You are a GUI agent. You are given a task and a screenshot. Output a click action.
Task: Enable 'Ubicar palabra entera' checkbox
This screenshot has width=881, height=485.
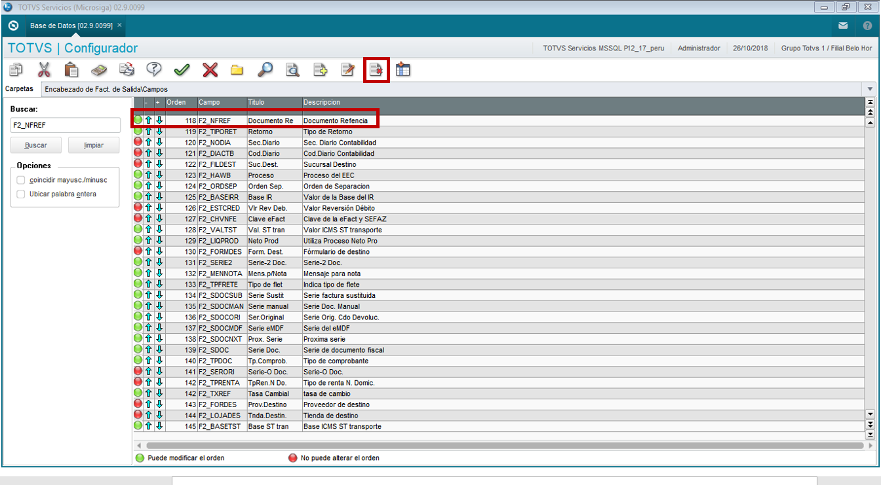21,194
